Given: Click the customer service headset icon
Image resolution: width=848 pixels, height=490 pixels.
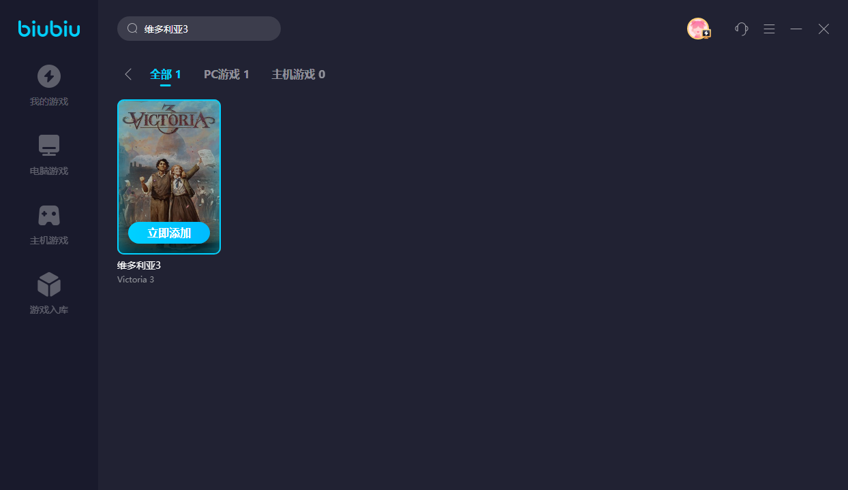Looking at the screenshot, I should click(x=742, y=29).
